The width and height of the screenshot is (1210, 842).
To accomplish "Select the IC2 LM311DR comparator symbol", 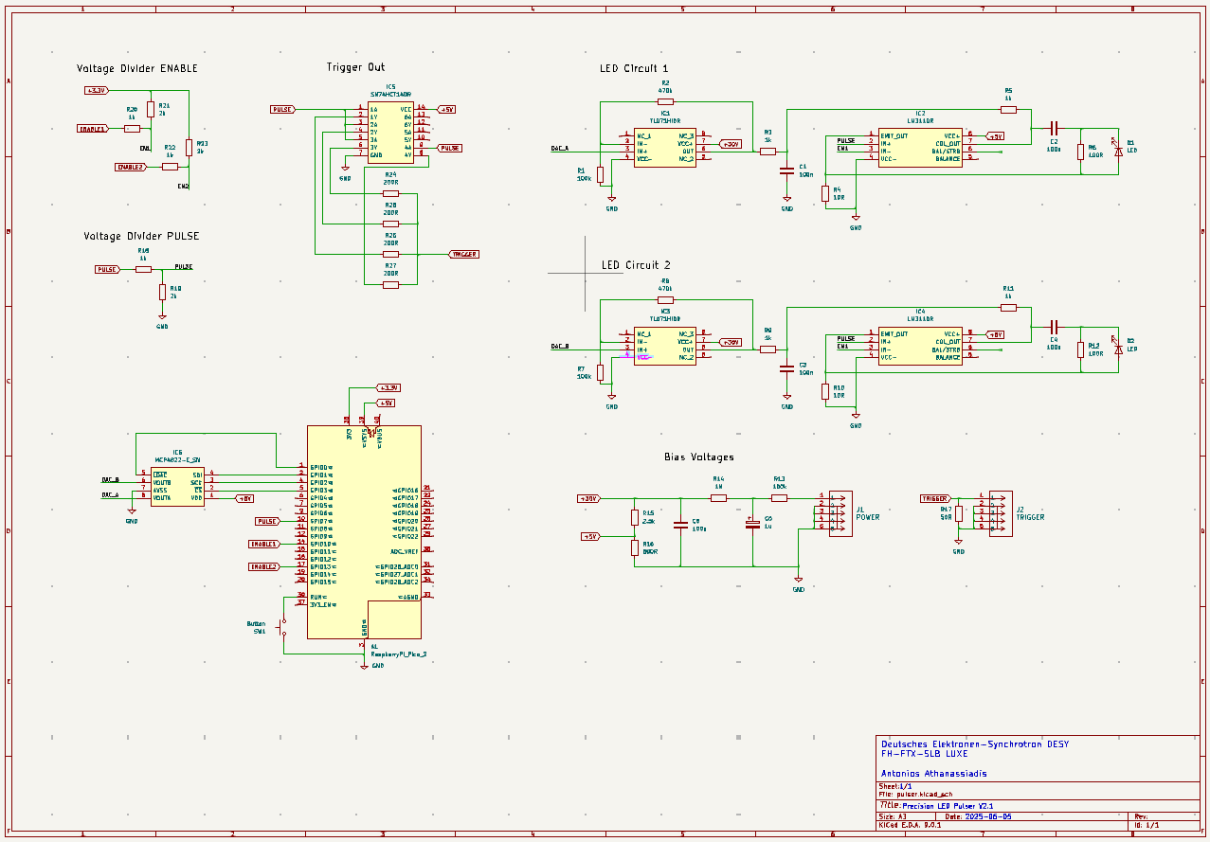I will [920, 147].
